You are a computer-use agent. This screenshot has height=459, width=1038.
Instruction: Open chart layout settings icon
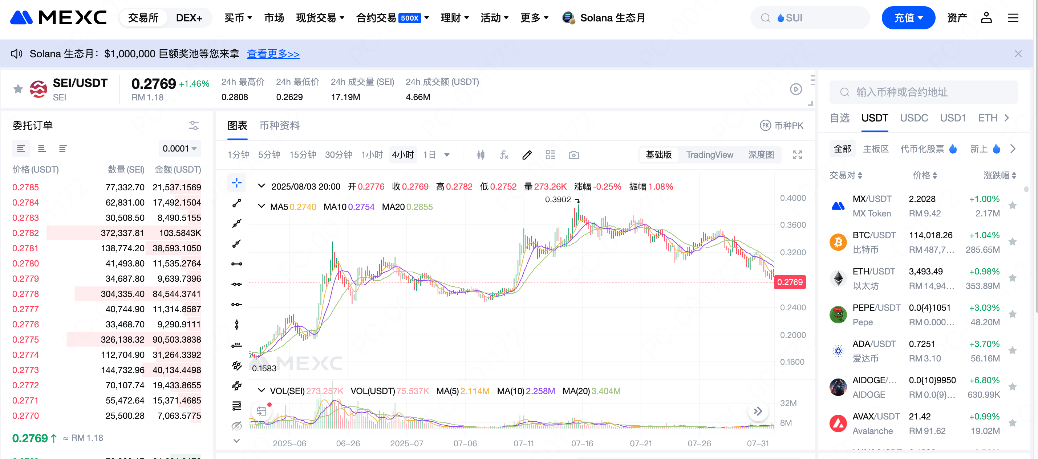point(551,155)
